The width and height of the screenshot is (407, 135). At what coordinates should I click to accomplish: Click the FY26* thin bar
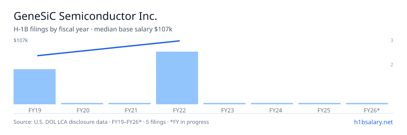(367, 104)
